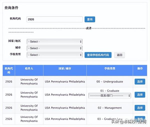Screen dimensions: 150x127
Task: Click the 查询学校机构代码 button
Action: tap(98, 55)
